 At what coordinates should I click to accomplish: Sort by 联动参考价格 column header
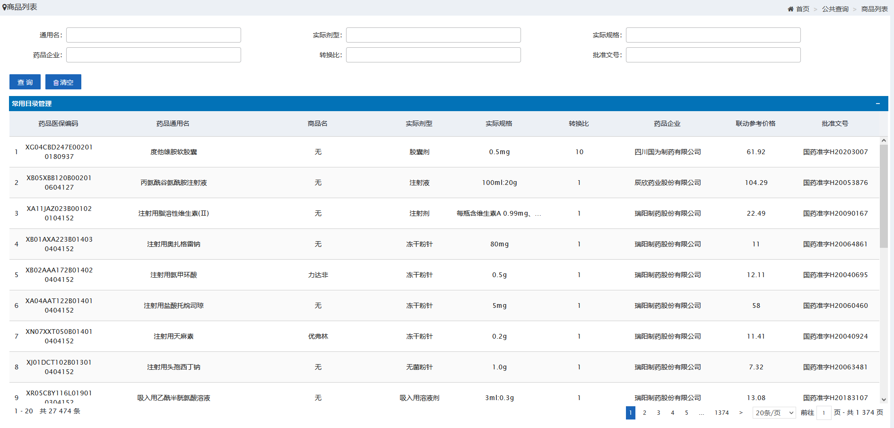(755, 123)
